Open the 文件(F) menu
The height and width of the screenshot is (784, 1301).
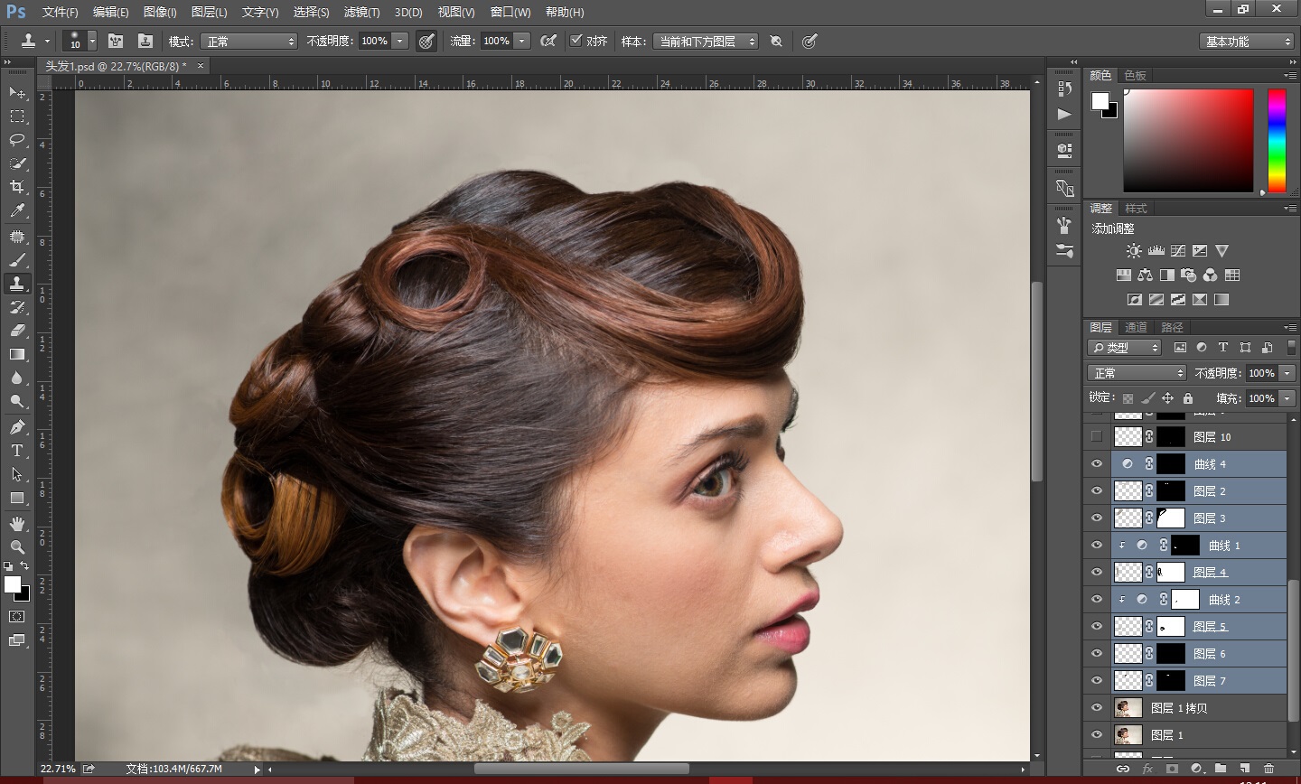coord(60,12)
